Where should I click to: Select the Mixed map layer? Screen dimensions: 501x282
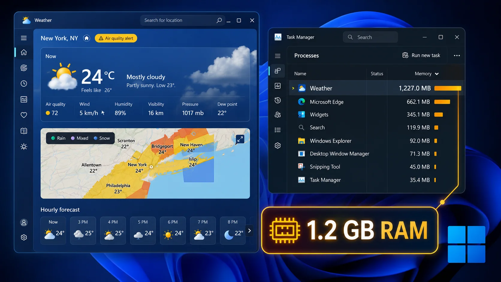(79, 138)
